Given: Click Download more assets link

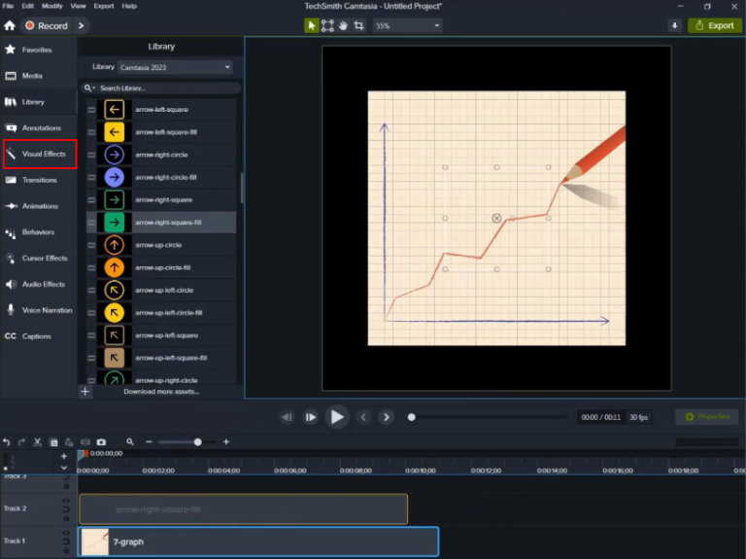Looking at the screenshot, I should click(161, 392).
